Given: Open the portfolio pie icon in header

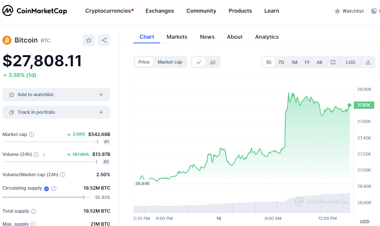Looking at the screenshot, I should 374,11.
